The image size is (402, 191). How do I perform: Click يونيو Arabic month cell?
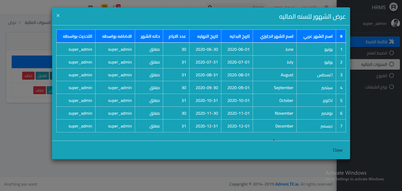[316, 49]
